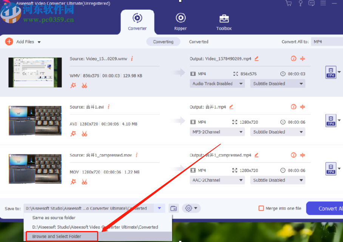Image resolution: width=343 pixels, height=242 pixels.
Task: Open the feedback speech-bubble icon
Action: (x=311, y=3)
